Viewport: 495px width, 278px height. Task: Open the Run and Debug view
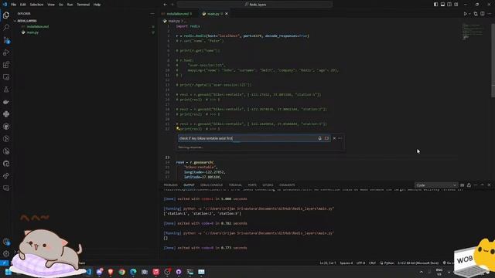pos(6,53)
